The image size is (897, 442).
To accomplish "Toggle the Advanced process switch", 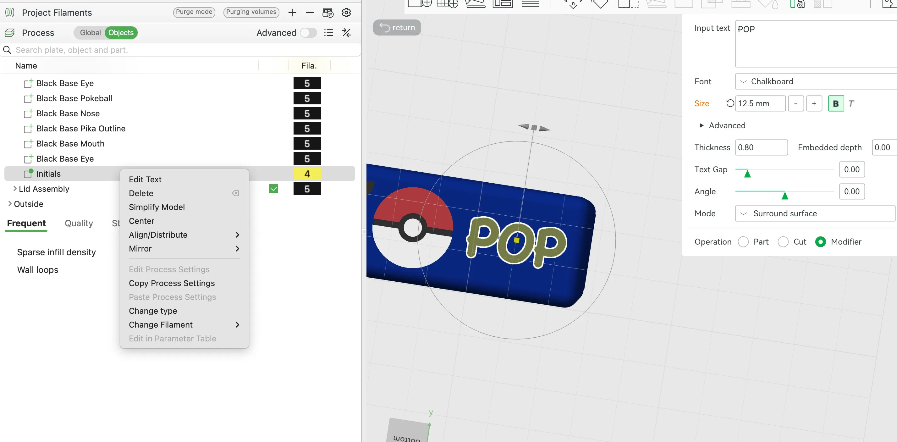I will (308, 33).
